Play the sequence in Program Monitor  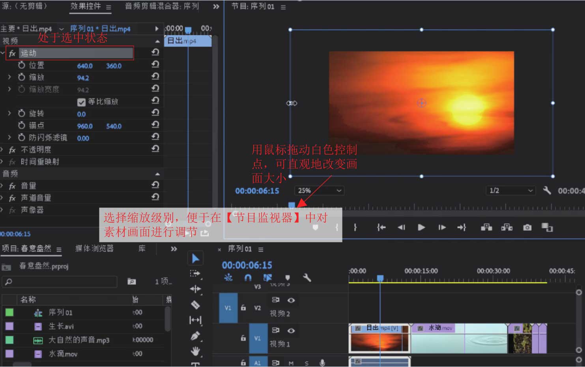point(421,227)
